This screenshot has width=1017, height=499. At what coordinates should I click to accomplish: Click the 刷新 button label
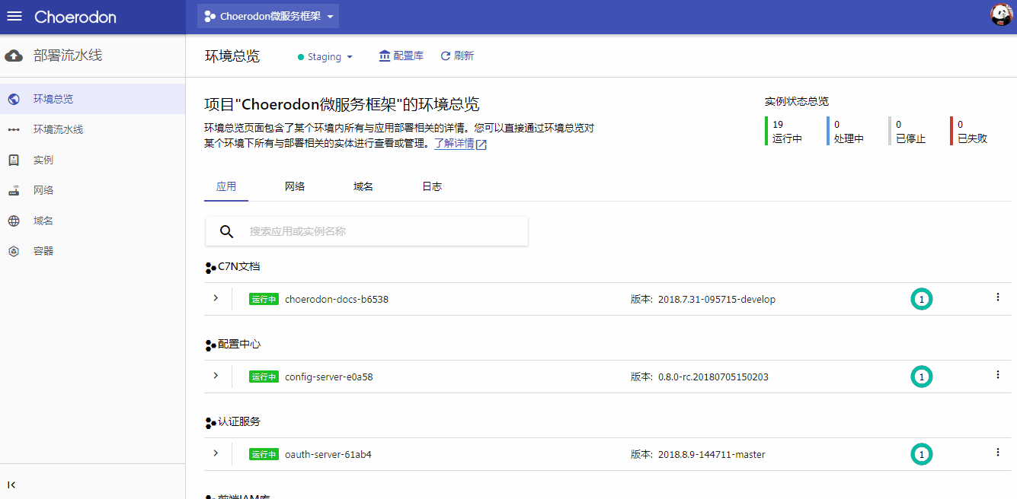464,56
